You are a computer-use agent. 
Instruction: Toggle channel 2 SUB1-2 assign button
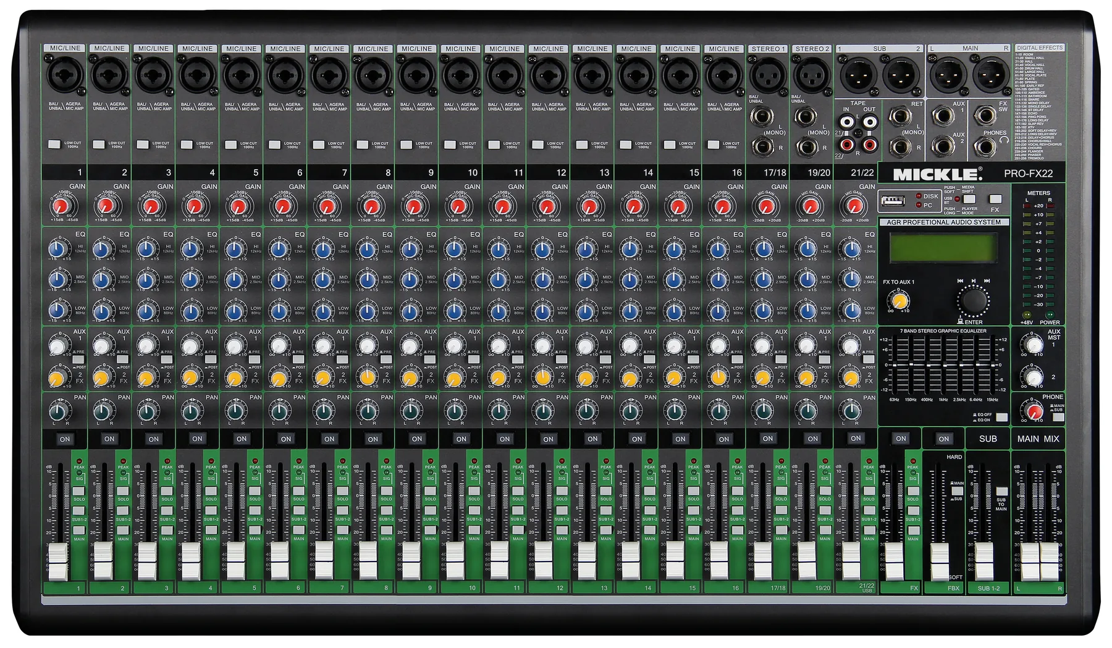[123, 511]
